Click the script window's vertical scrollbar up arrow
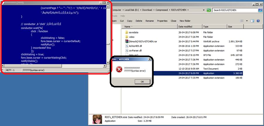 (x=108, y=7)
